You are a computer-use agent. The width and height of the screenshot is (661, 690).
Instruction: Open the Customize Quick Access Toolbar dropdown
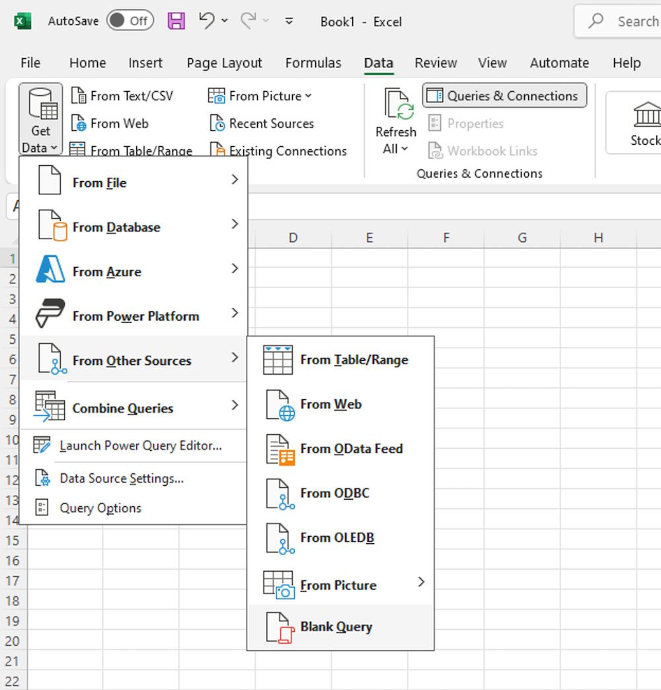coord(289,21)
